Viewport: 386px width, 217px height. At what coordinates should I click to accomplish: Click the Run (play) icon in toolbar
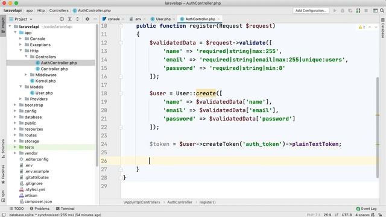point(335,11)
